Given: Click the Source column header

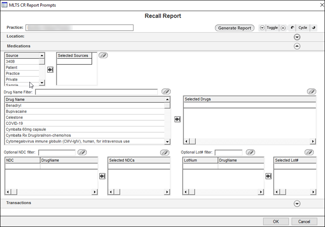Looking at the screenshot, I should point(22,55).
